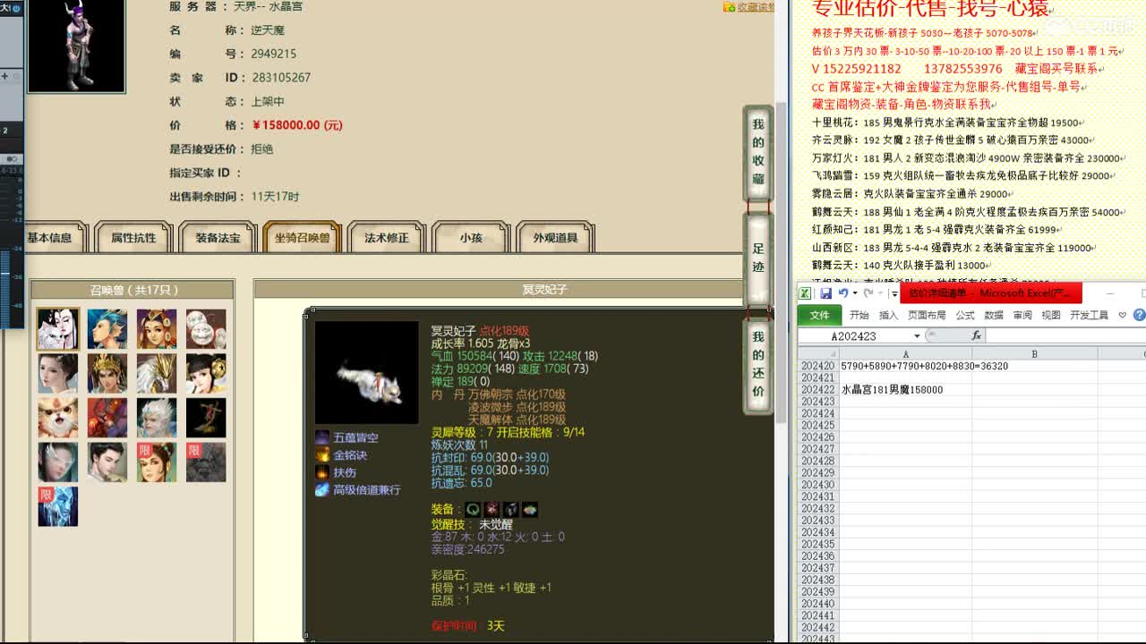Switch to the 属性抗性 tab
Viewport: 1146px width, 644px height.
(133, 238)
